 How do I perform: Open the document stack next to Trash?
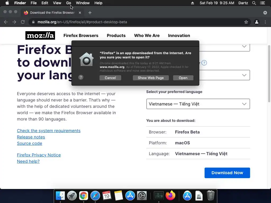coord(199,196)
